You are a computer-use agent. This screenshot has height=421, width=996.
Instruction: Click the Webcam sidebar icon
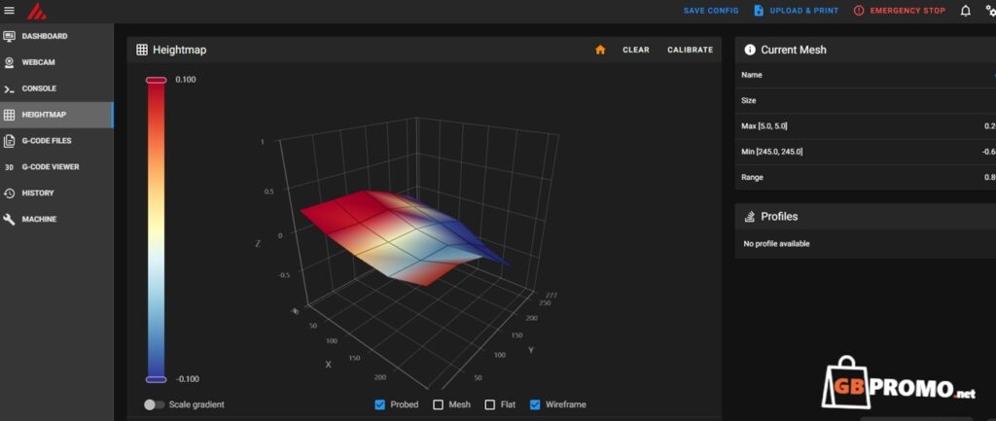click(x=10, y=62)
